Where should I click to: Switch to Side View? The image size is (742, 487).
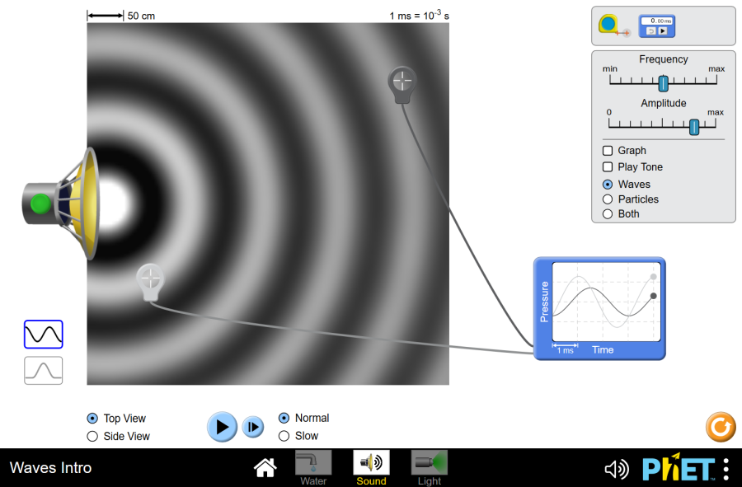pos(92,436)
